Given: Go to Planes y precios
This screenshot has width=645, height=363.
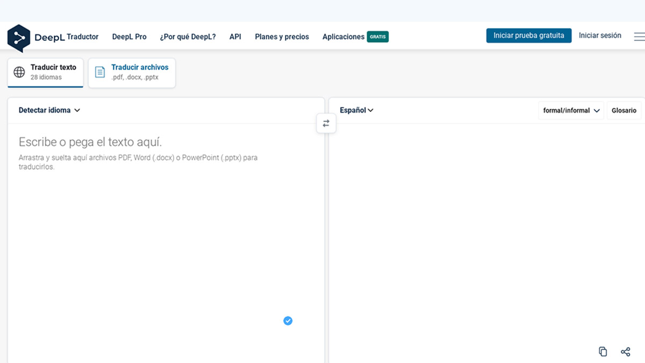Looking at the screenshot, I should [282, 37].
